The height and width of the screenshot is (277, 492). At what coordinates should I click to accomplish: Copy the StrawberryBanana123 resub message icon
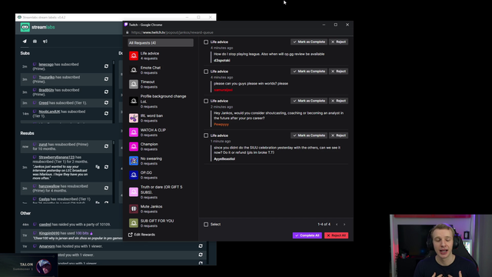tap(98, 167)
